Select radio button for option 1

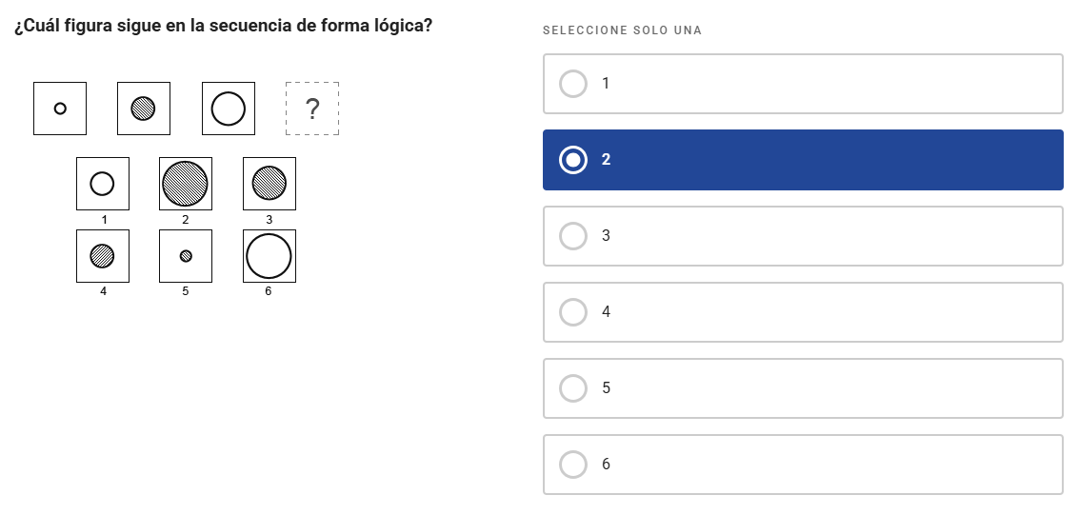[x=573, y=84]
